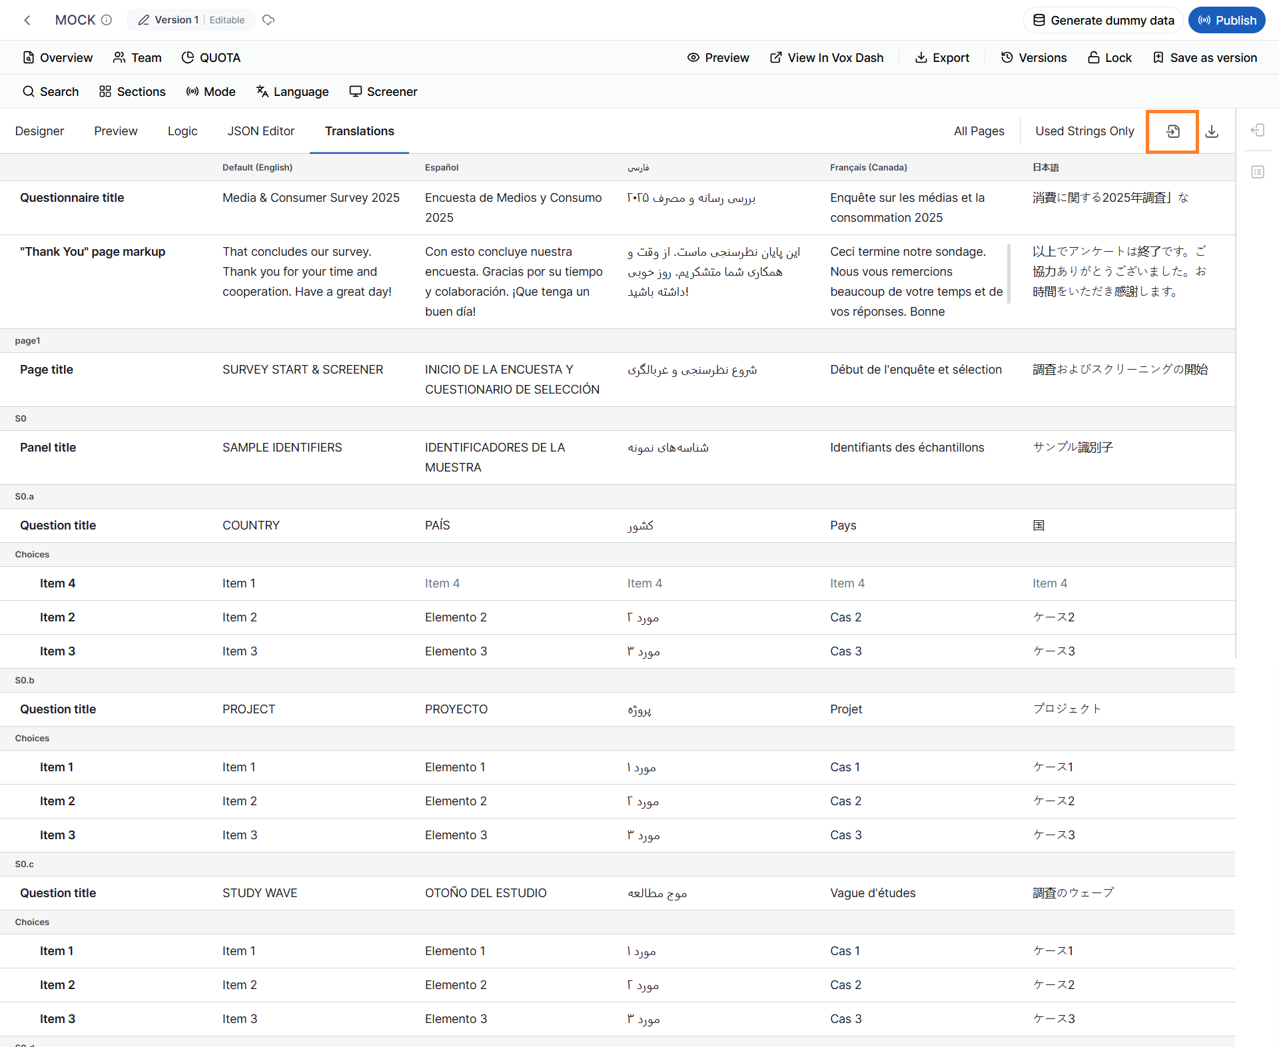Click the page1 group header row

618,340
